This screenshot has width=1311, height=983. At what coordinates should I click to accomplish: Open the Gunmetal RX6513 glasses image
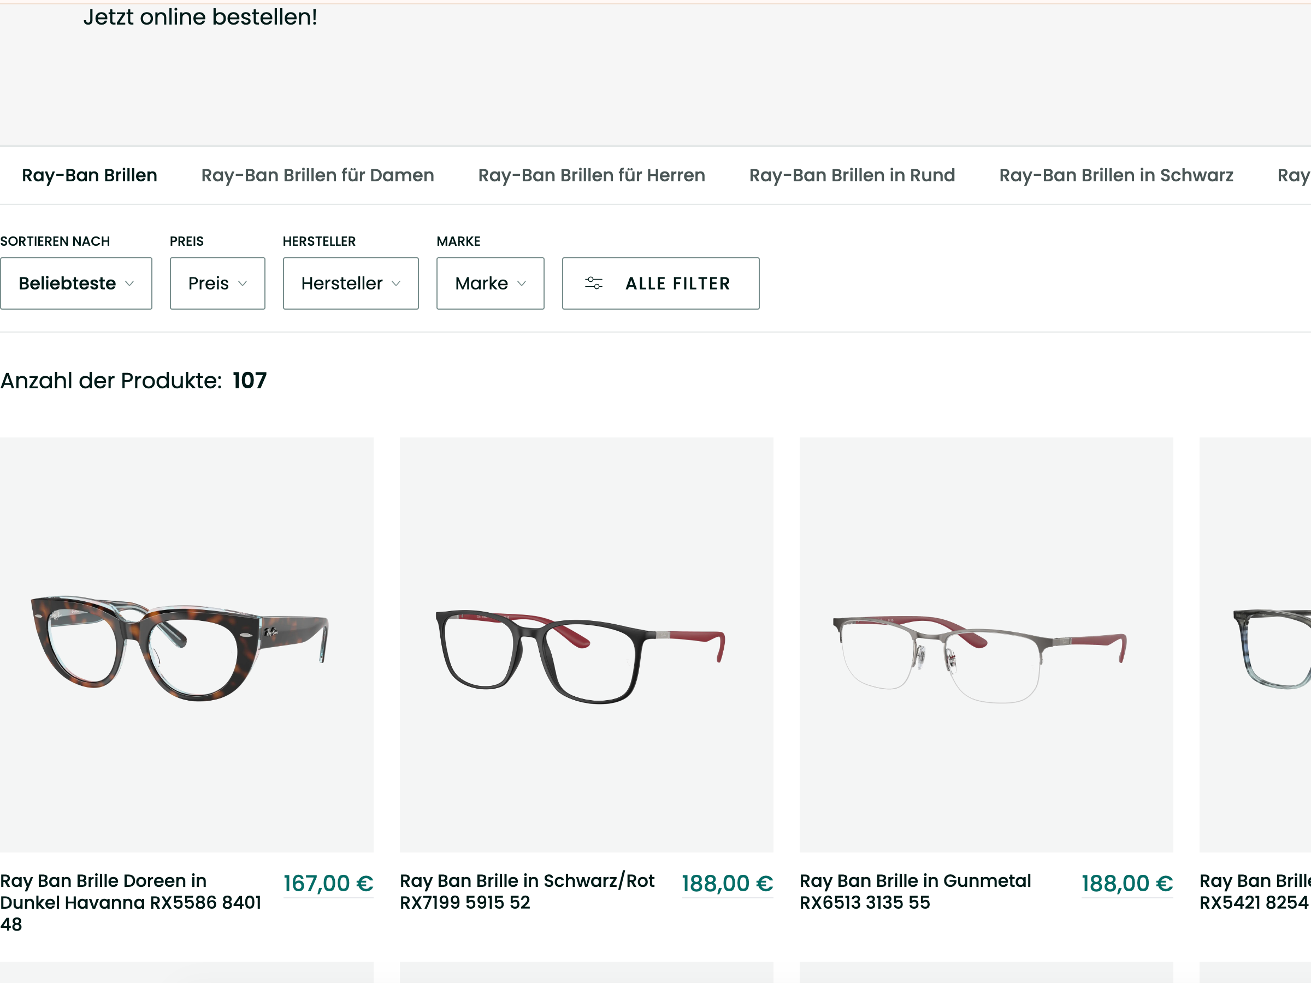point(986,644)
